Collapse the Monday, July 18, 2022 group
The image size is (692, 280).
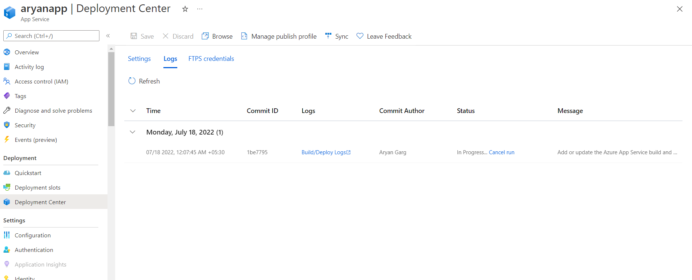click(133, 132)
